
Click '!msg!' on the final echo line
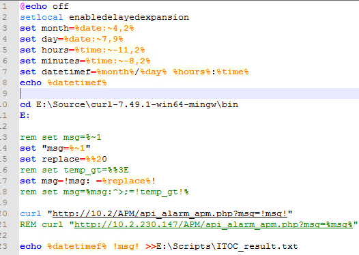coord(126,246)
